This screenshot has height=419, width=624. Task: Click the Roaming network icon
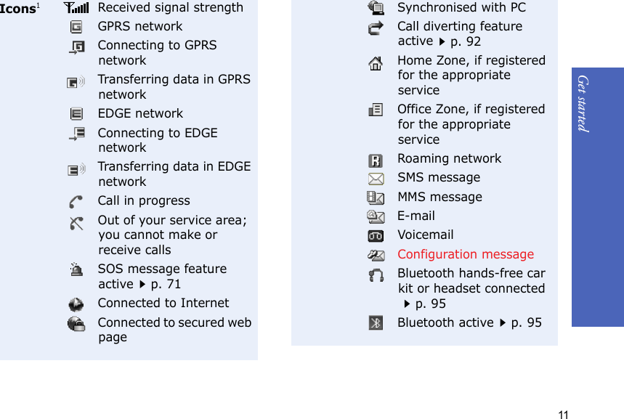pos(376,159)
